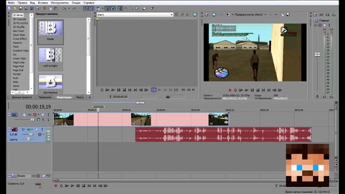Click compositing mode icon on video track 1
The height and width of the screenshot is (194, 345).
(38, 120)
